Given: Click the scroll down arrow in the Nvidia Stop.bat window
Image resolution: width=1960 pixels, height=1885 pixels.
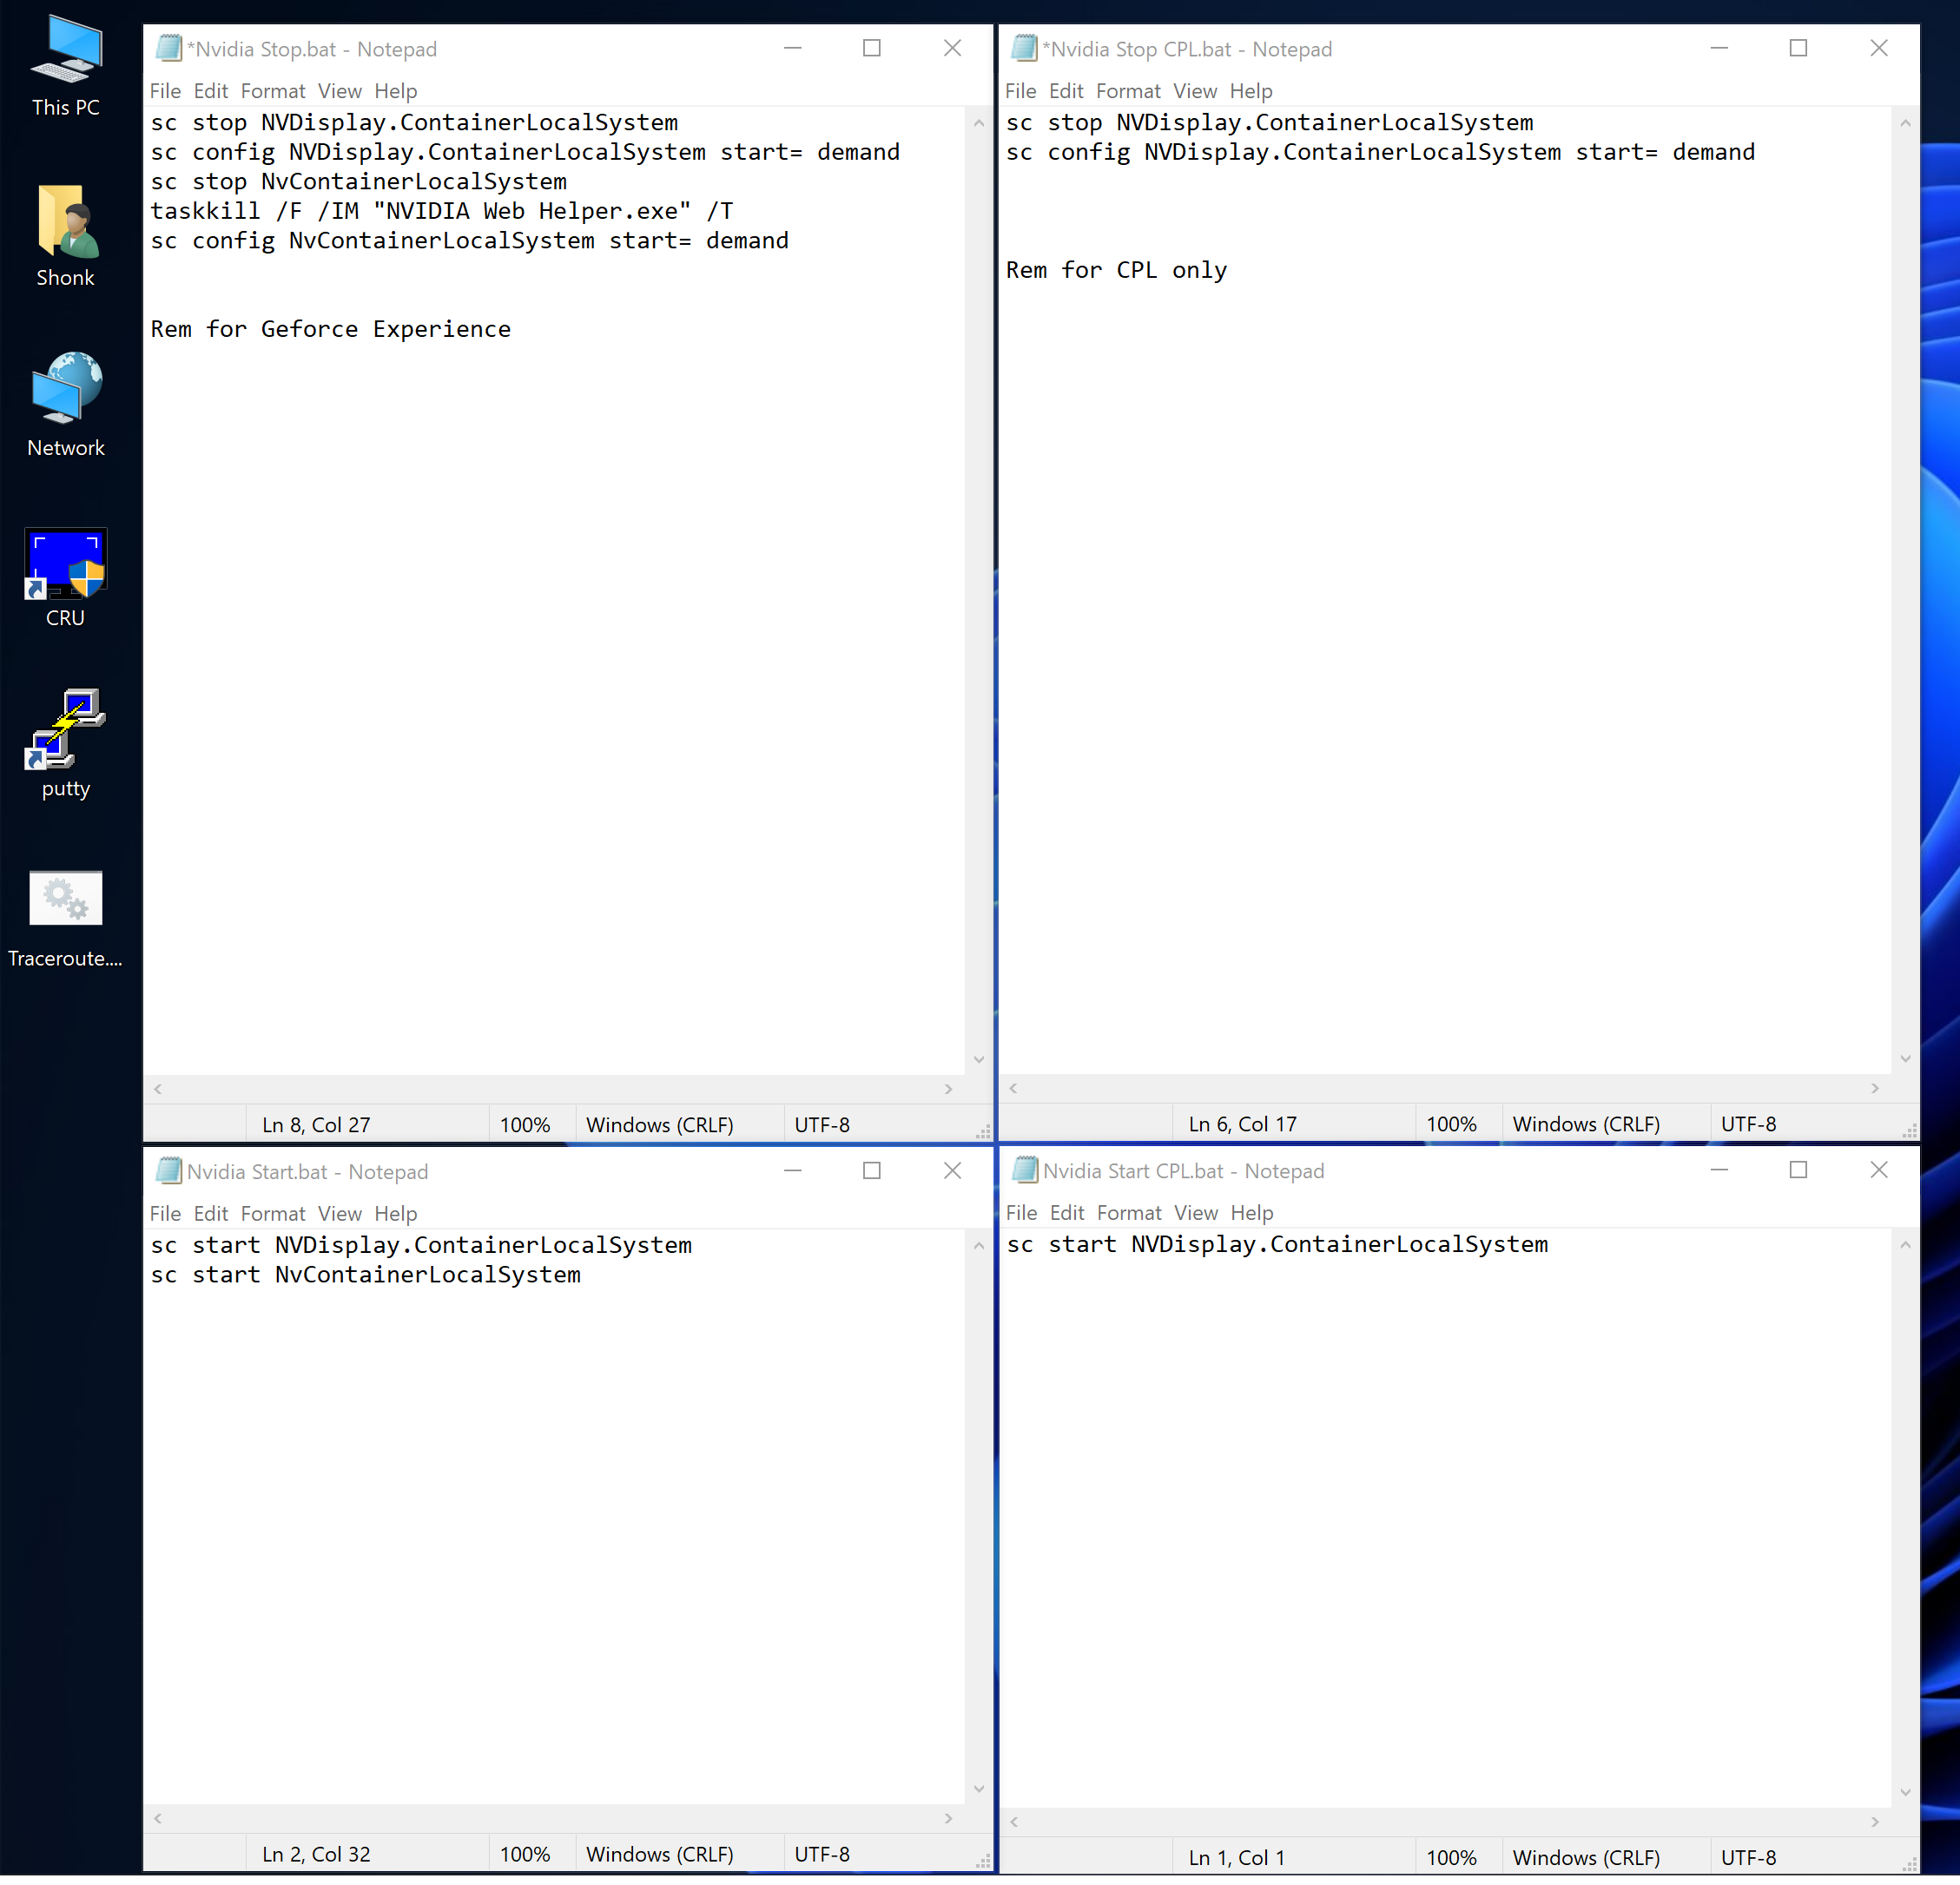Looking at the screenshot, I should coord(978,1060).
